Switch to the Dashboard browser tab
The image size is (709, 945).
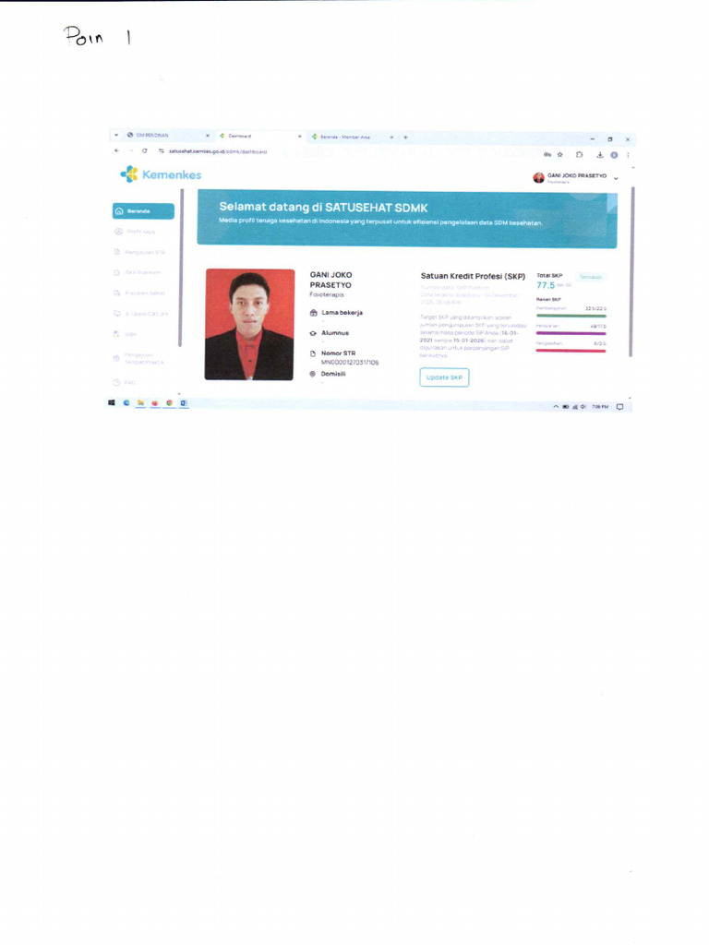(x=239, y=137)
